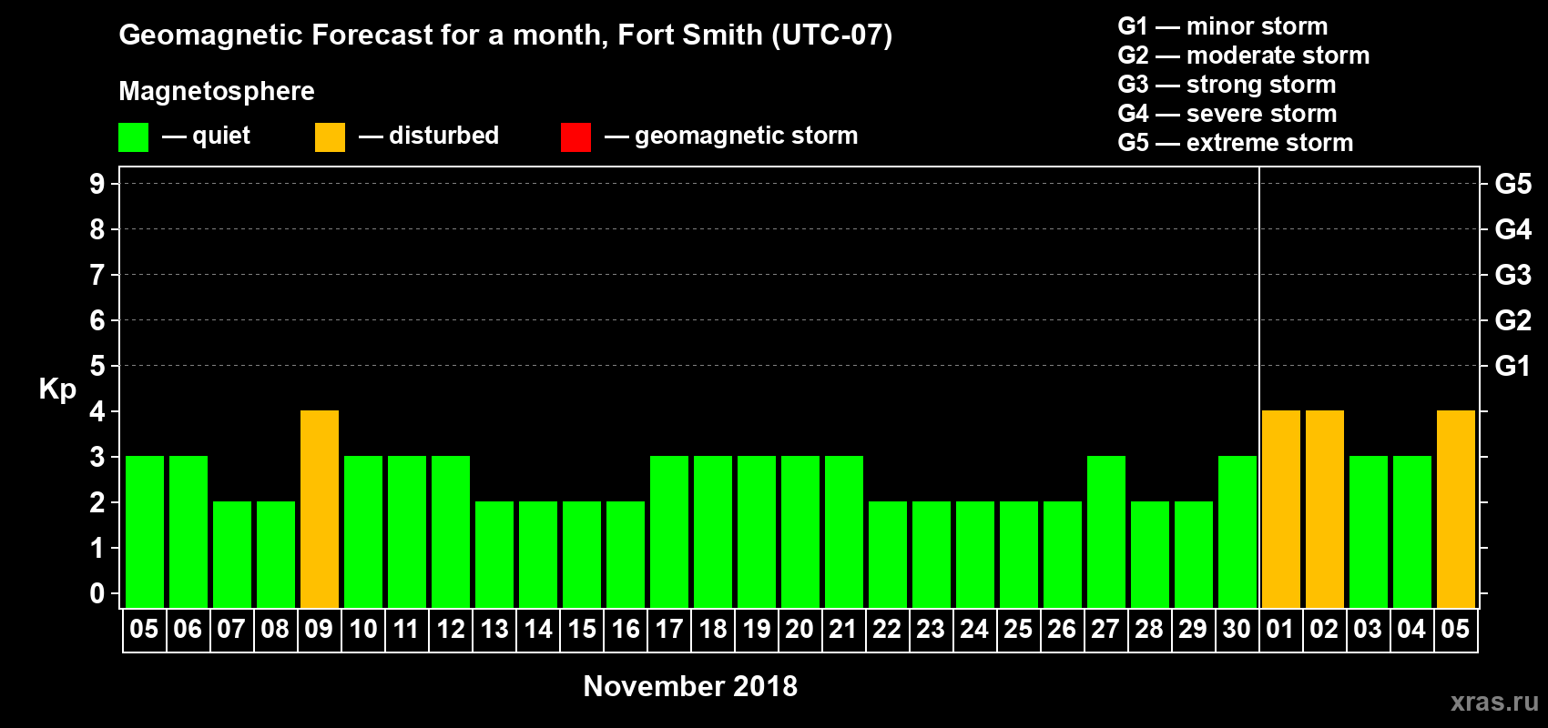Click the November 2018 month label
Screen dimensions: 1548x728
690,686
